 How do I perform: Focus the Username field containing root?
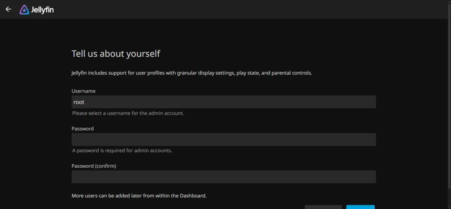point(224,102)
